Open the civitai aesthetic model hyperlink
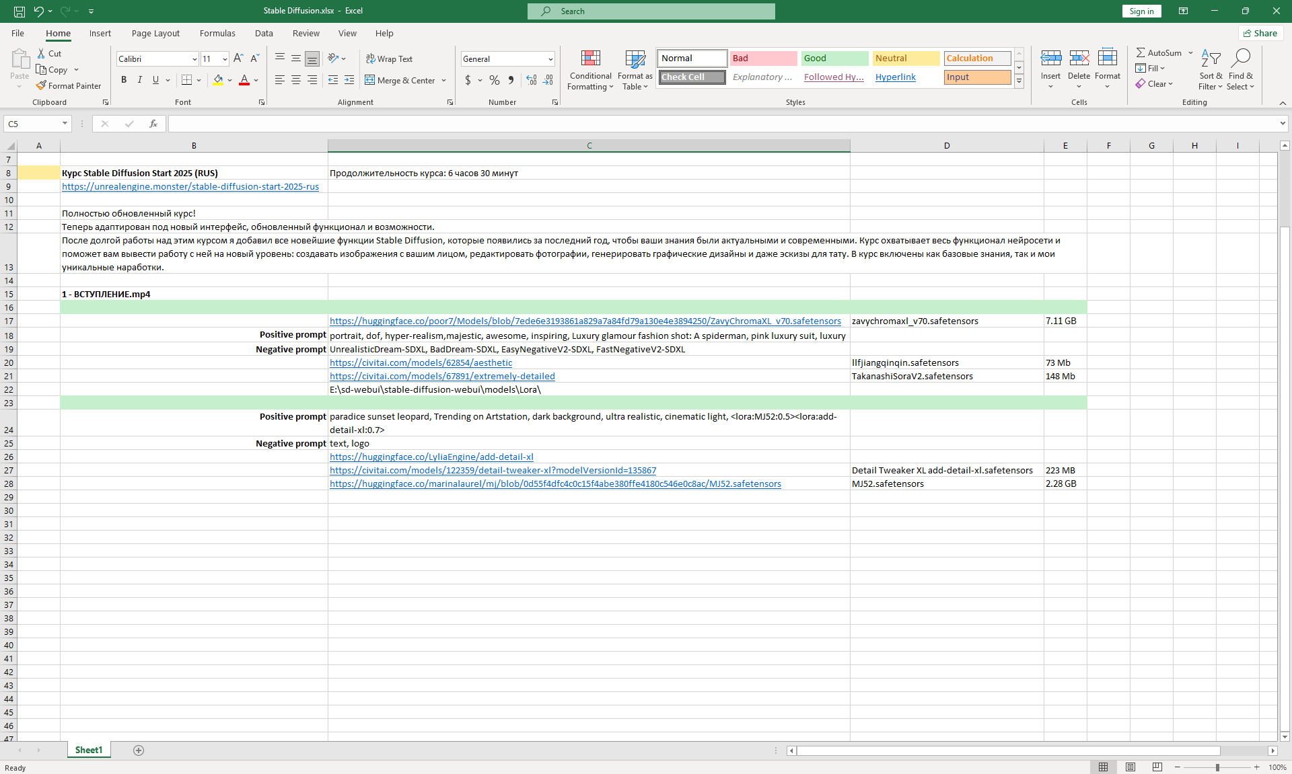Viewport: 1292px width, 774px height. pyautogui.click(x=421, y=362)
